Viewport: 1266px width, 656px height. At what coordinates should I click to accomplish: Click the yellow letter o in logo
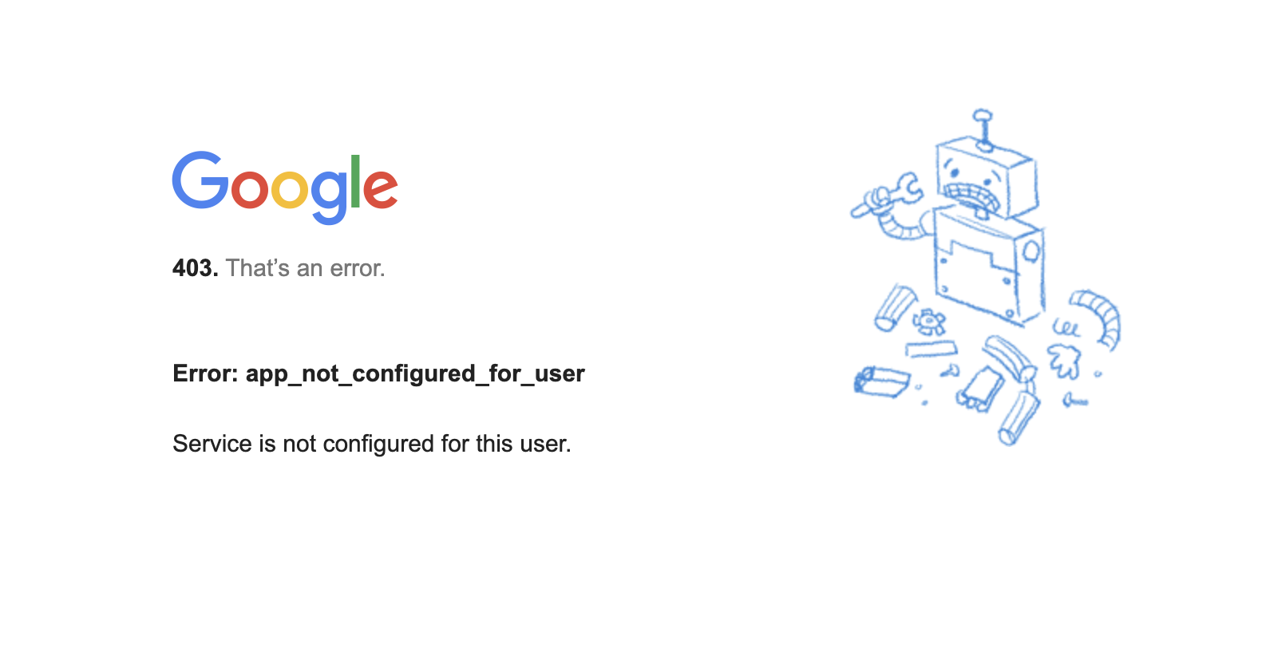[289, 189]
